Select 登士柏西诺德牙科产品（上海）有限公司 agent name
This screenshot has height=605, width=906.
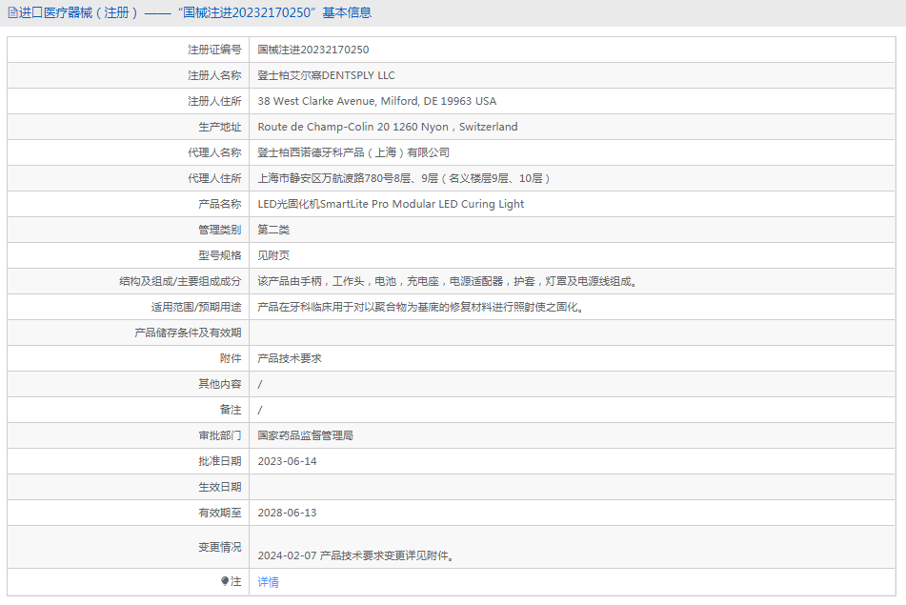tap(353, 152)
